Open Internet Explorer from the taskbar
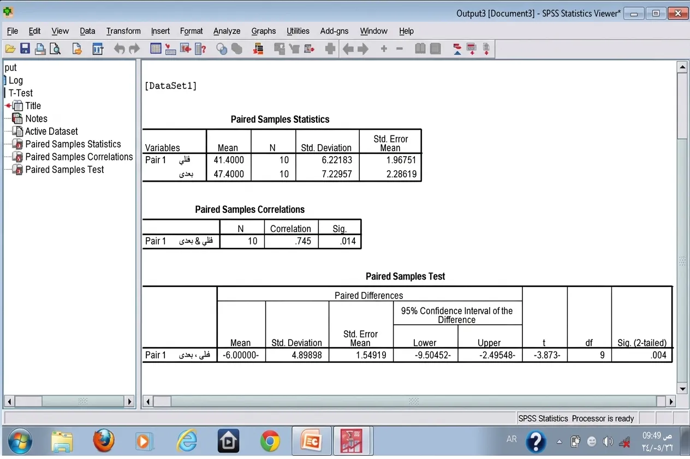This screenshot has width=690, height=459. 187,441
